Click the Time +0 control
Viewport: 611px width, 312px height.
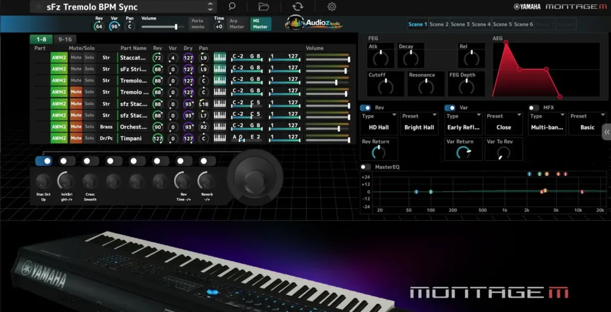(x=219, y=26)
